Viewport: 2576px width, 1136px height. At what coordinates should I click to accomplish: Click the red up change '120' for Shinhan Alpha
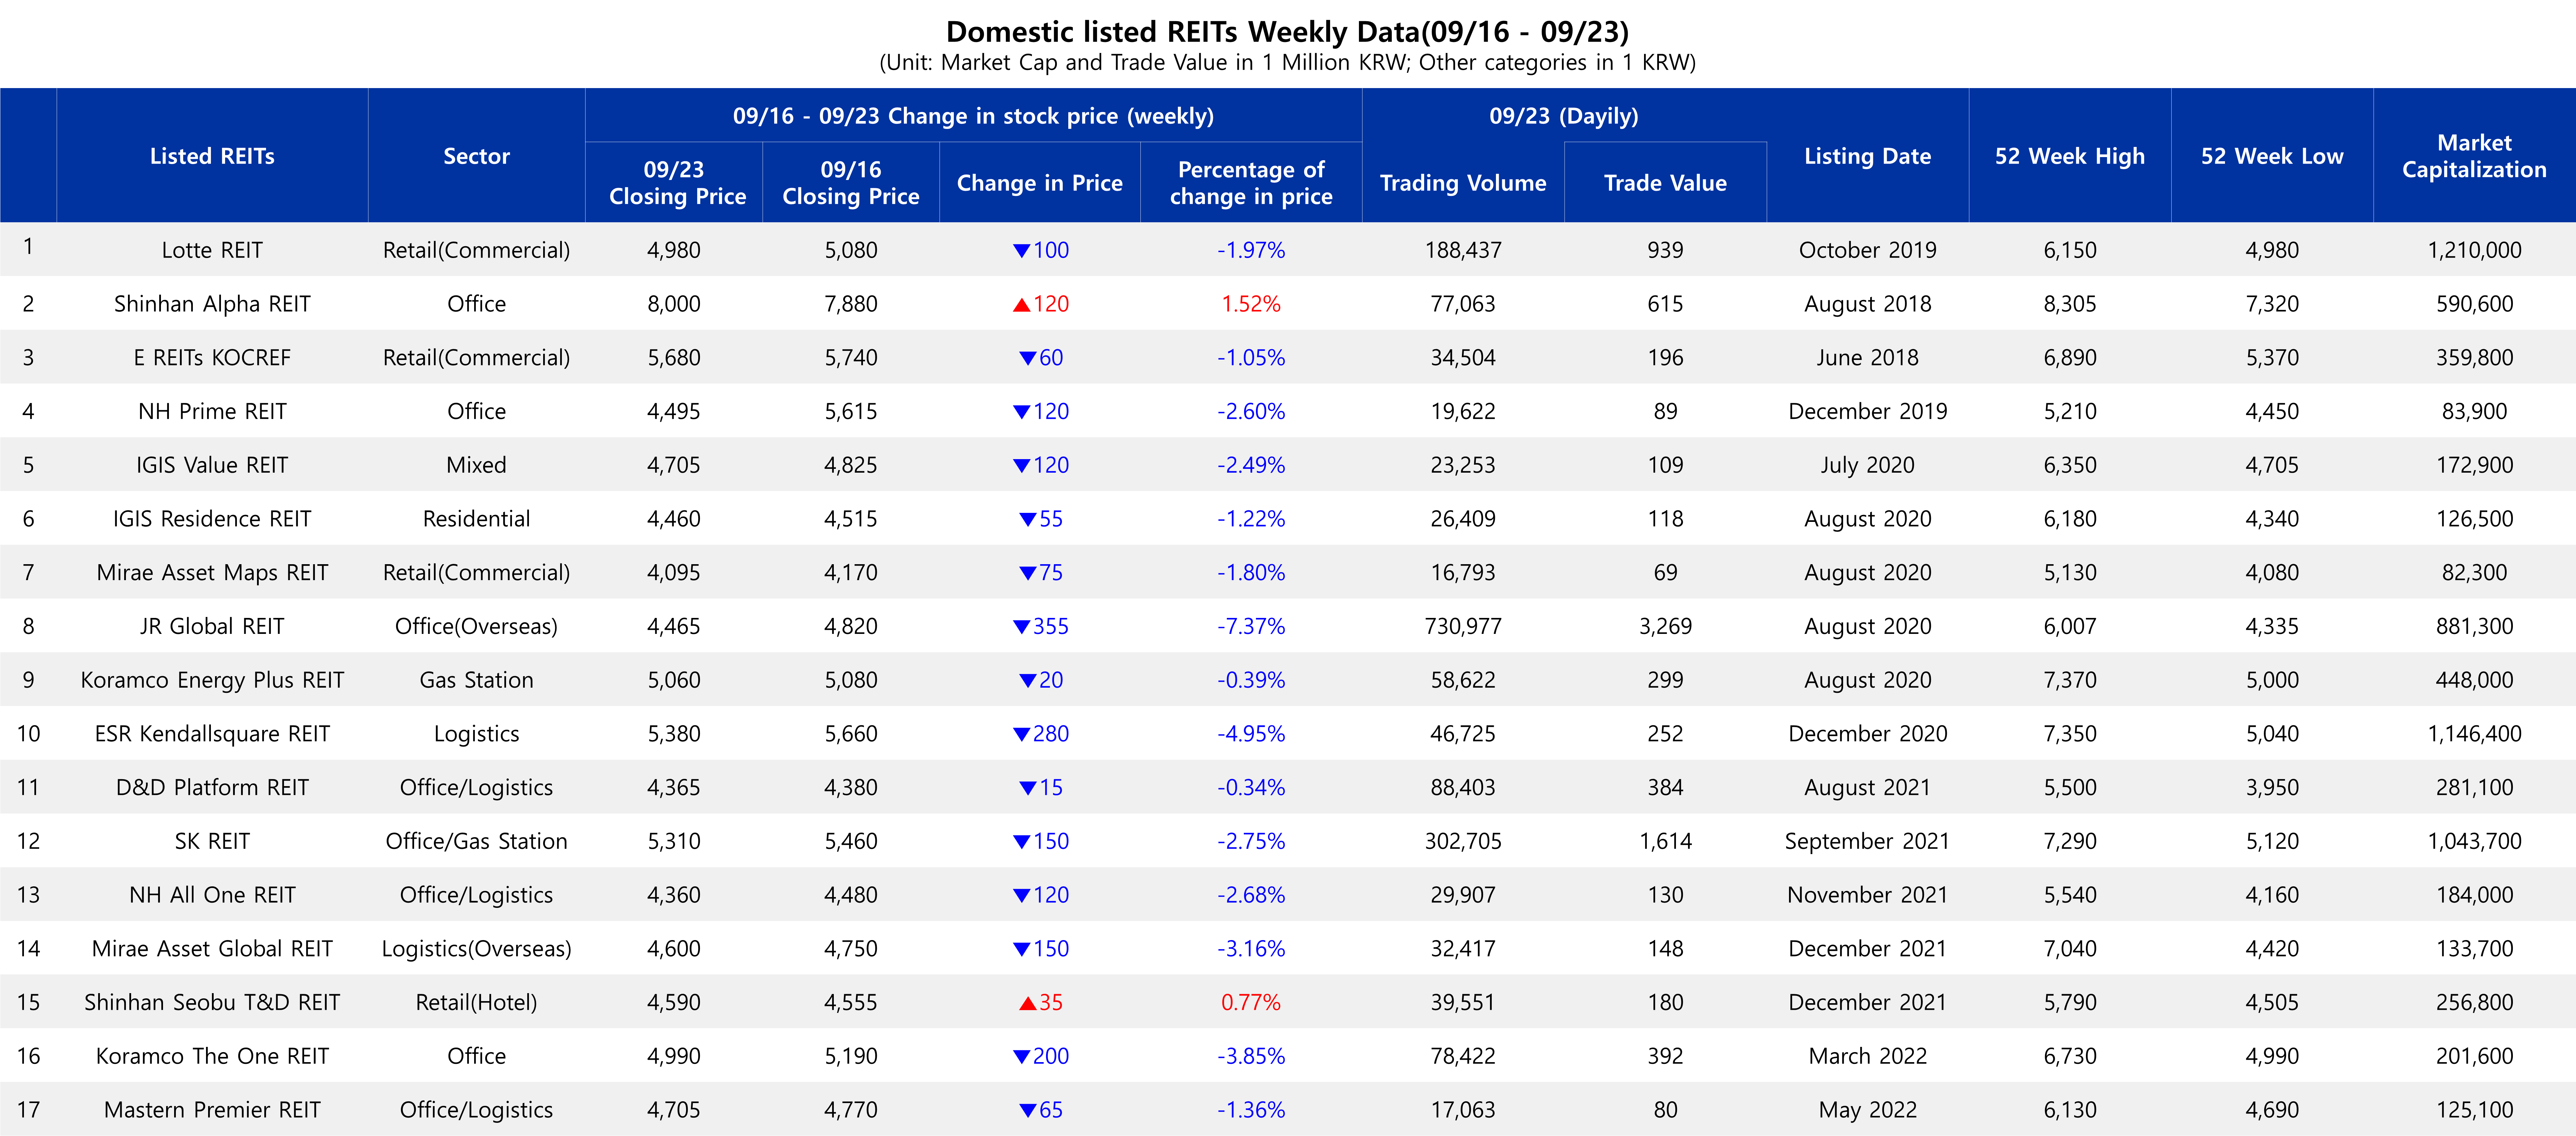(x=1041, y=304)
